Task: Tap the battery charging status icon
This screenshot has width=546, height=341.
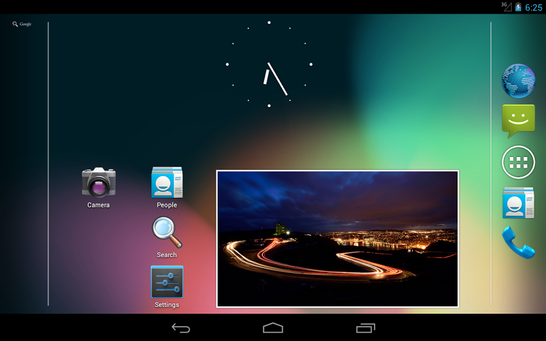Action: (x=518, y=7)
